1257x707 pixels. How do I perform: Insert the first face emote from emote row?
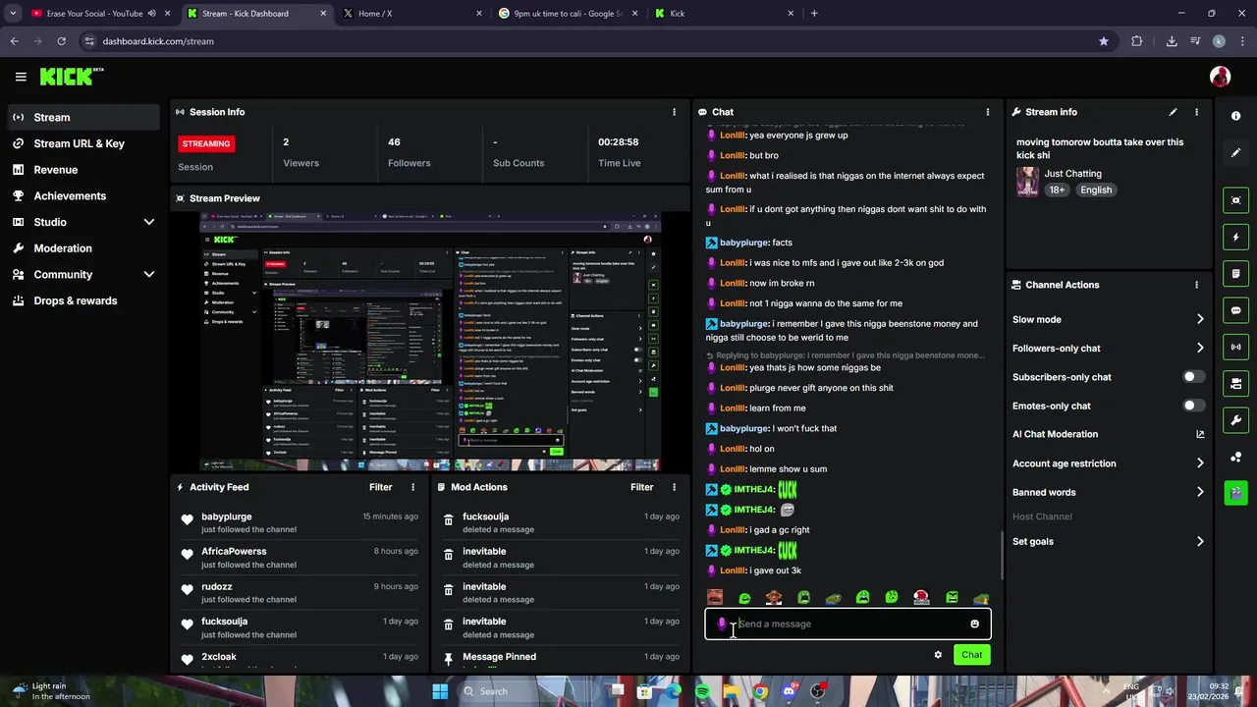tap(715, 598)
